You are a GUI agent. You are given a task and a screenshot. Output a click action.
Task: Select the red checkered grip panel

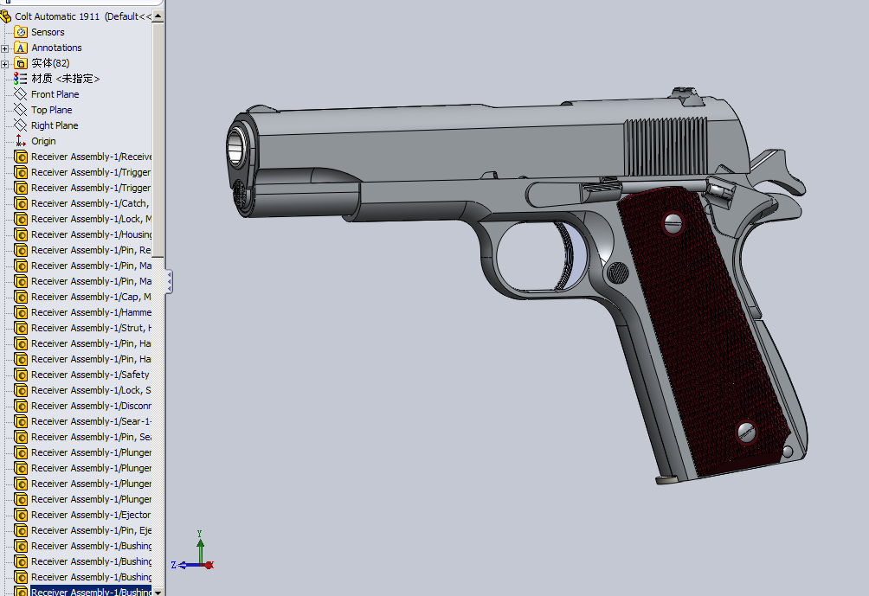(704, 332)
